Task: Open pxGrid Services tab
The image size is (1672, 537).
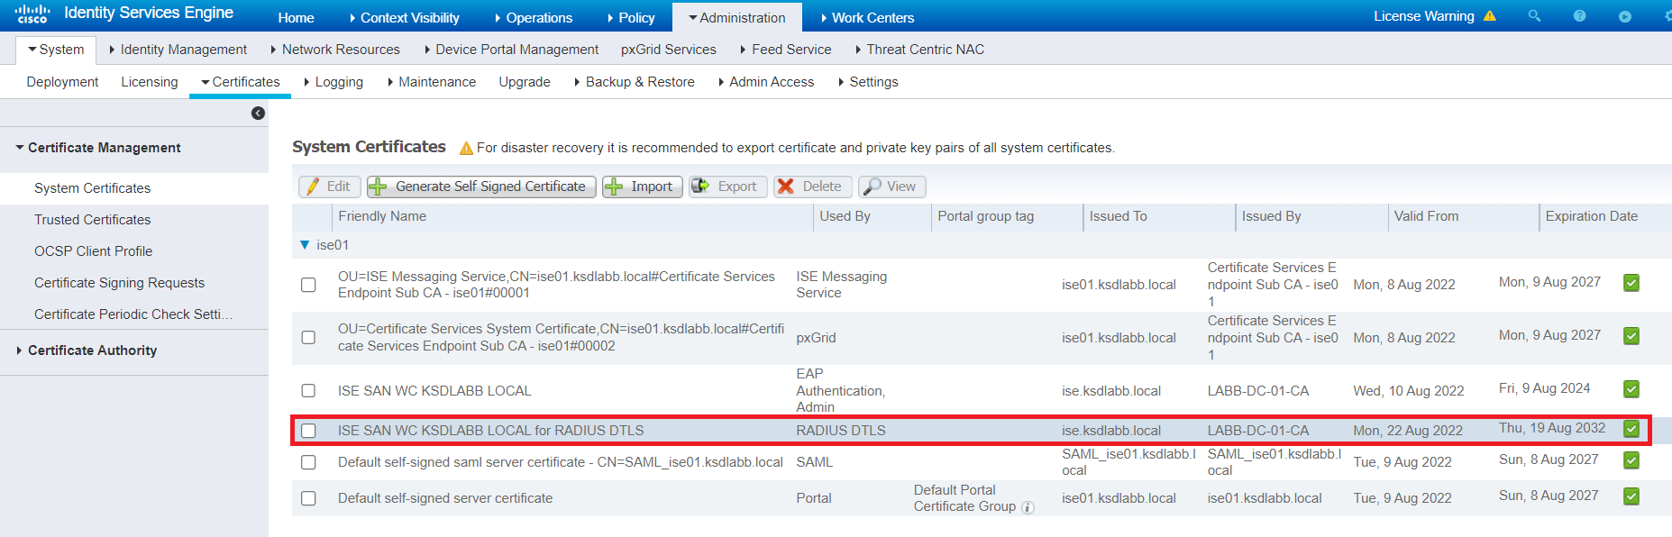Action: [x=669, y=50]
